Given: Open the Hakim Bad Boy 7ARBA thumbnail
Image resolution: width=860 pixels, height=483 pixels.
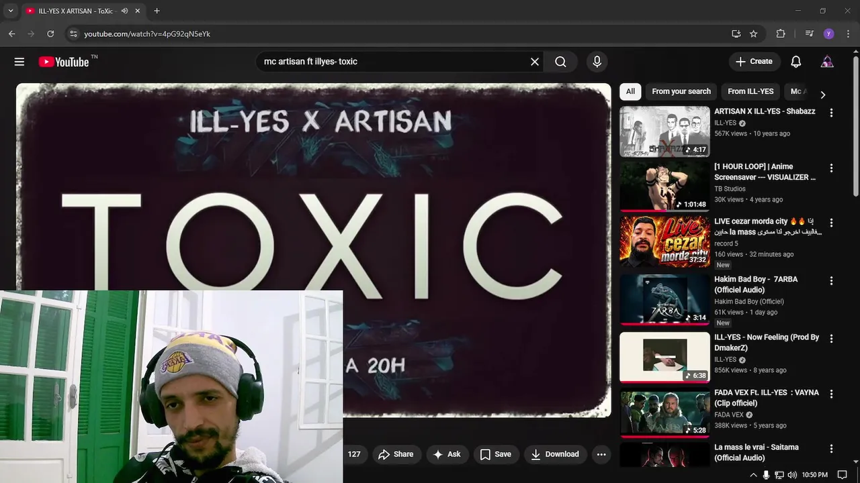Looking at the screenshot, I should pos(664,299).
